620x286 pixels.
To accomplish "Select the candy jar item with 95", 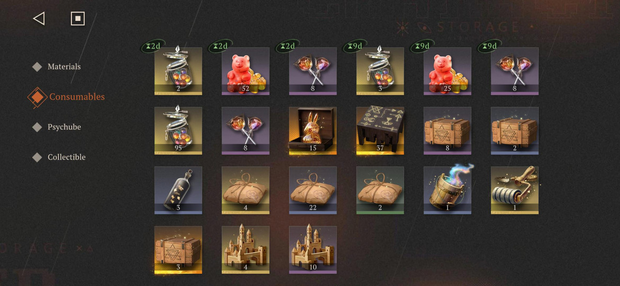I will [178, 131].
